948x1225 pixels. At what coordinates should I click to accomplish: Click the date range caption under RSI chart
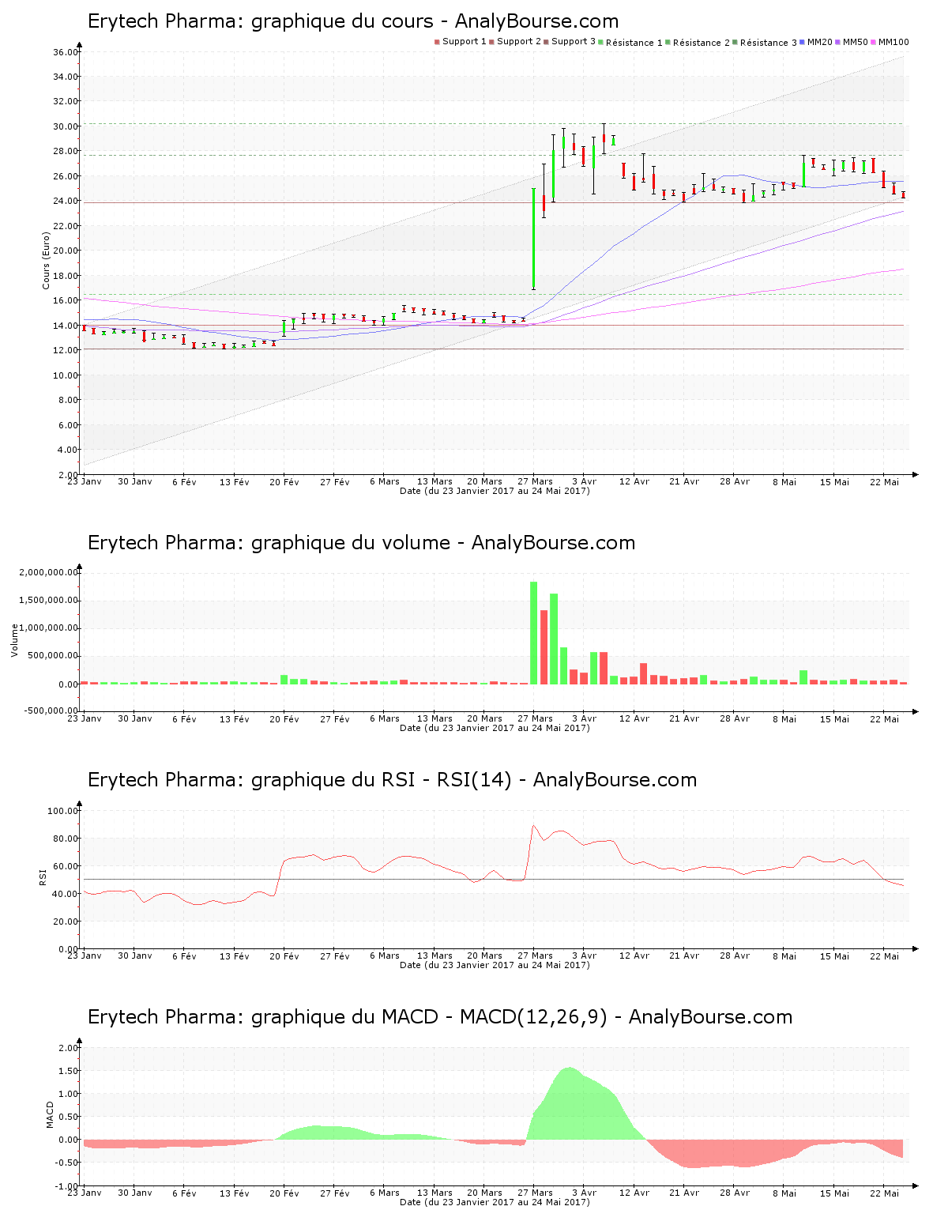click(x=495, y=965)
